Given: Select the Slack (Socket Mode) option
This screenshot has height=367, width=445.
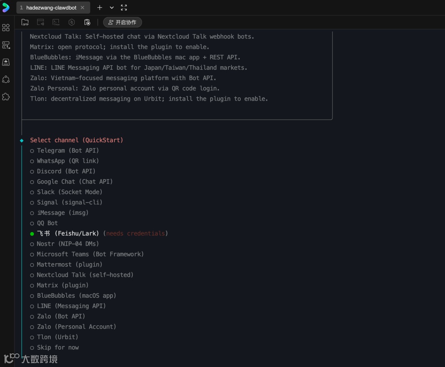Looking at the screenshot, I should 66,192.
